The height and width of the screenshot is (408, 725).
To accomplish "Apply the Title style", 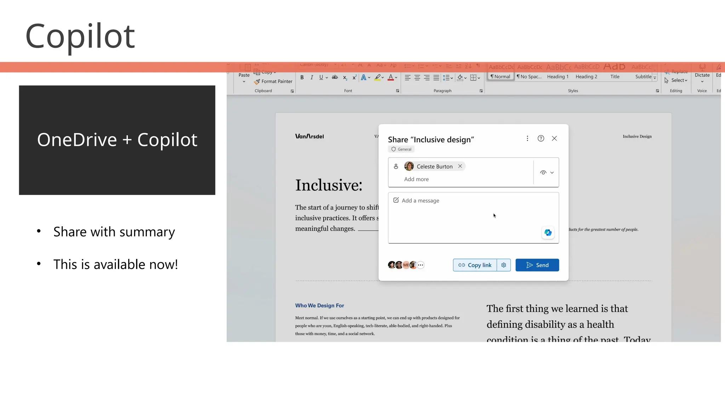I will point(615,72).
